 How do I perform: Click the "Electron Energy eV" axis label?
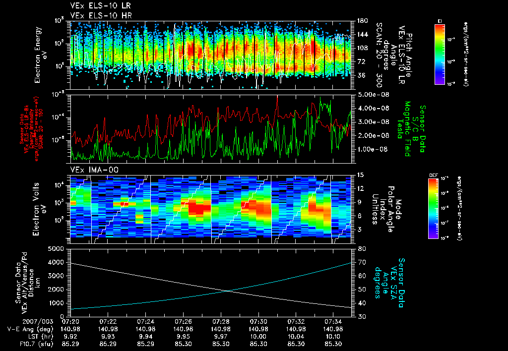point(41,55)
